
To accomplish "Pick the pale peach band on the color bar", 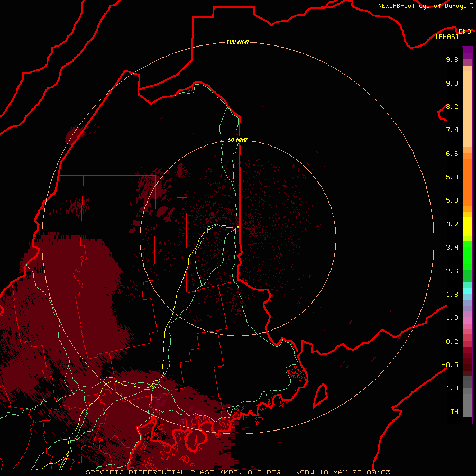I will (467, 108).
